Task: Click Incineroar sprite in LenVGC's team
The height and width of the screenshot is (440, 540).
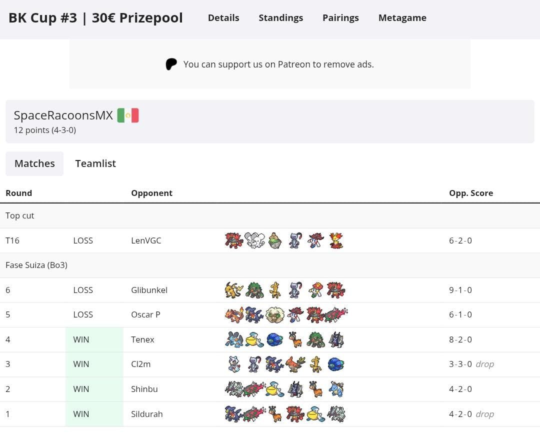Action: (x=234, y=240)
